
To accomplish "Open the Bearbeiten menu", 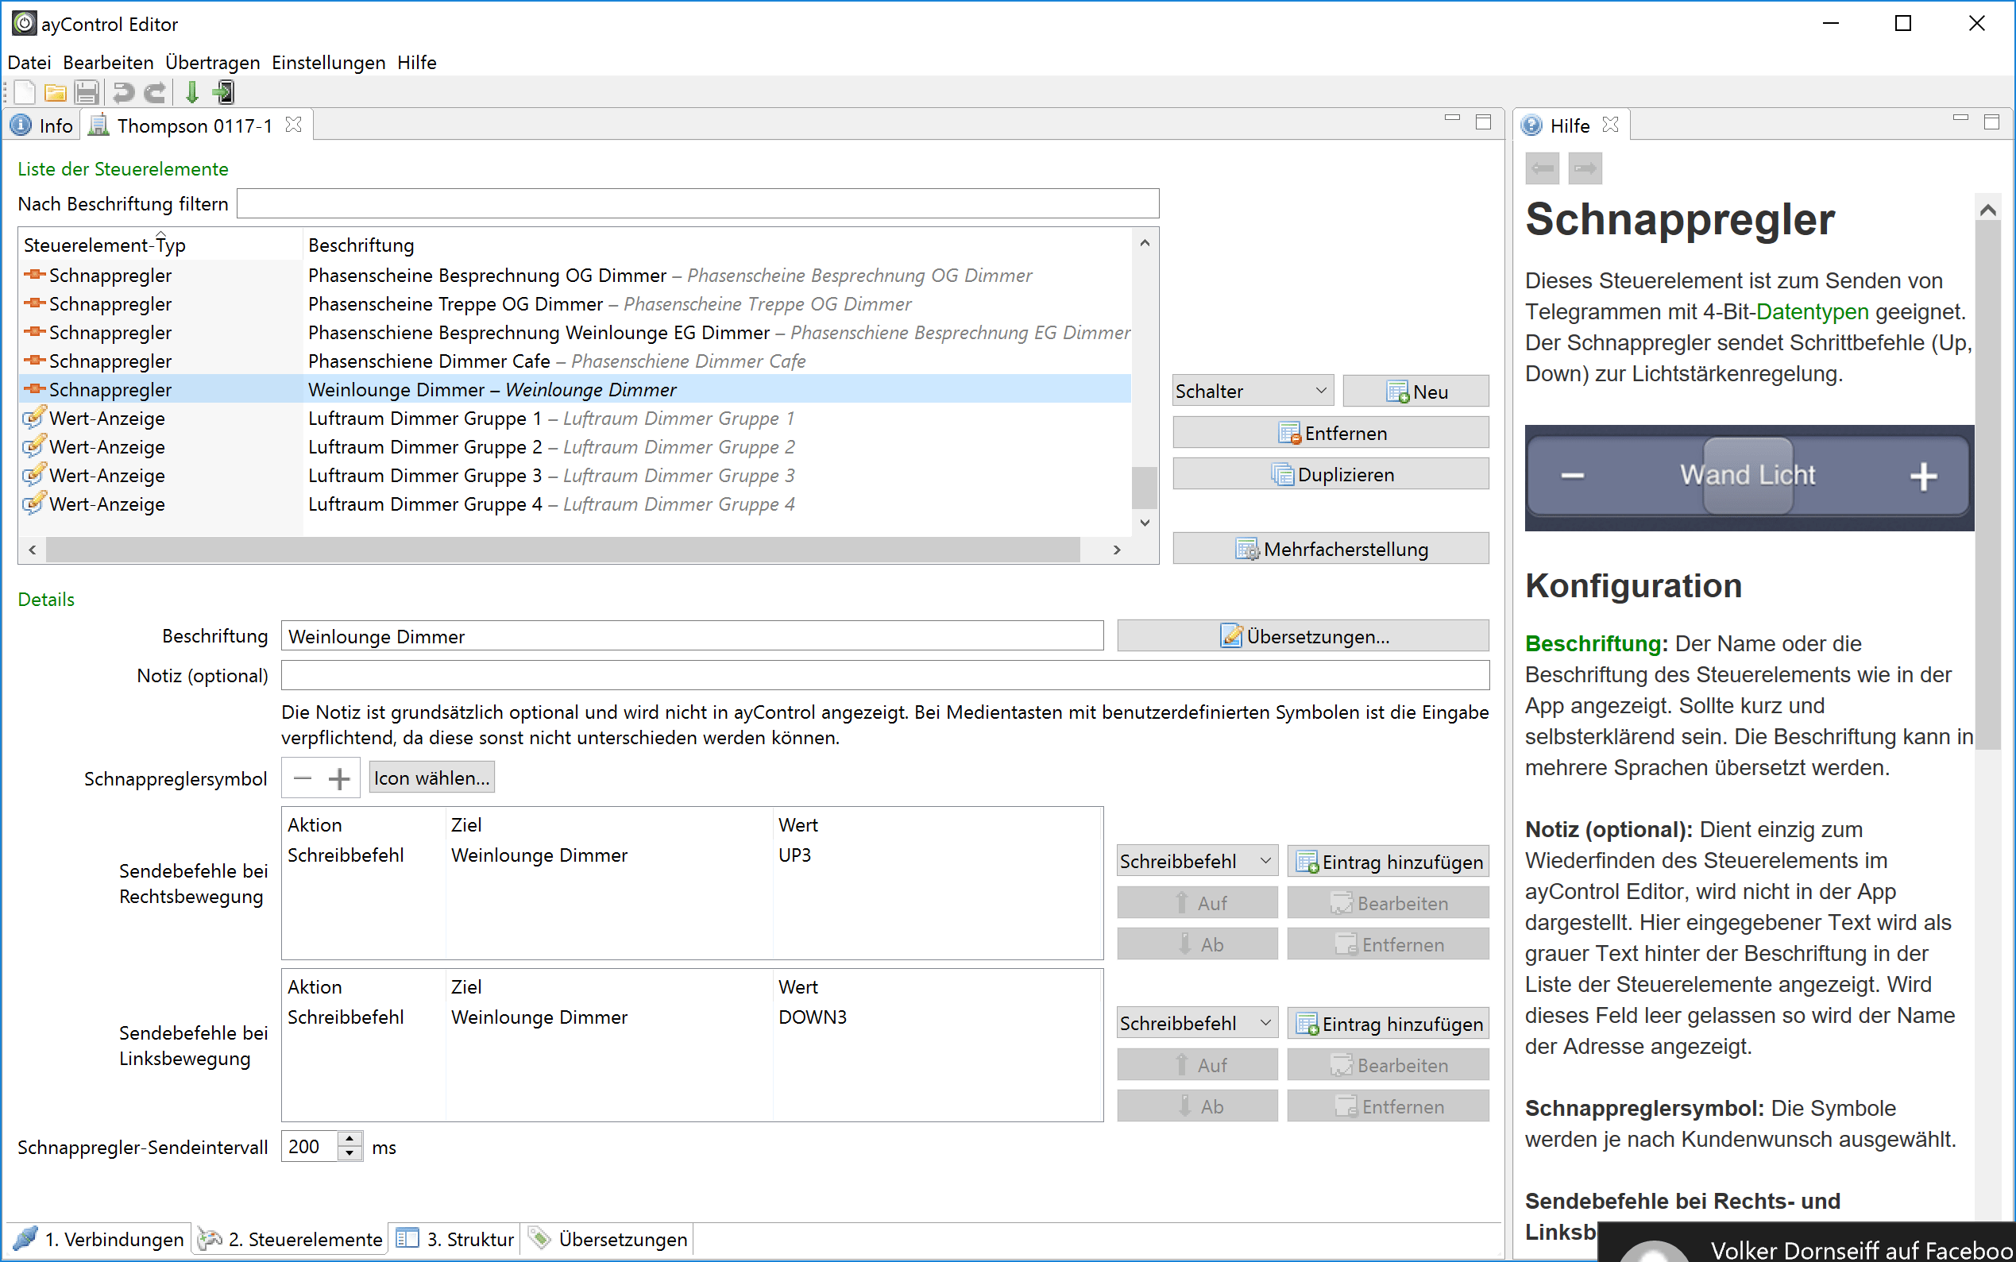I will [x=109, y=63].
